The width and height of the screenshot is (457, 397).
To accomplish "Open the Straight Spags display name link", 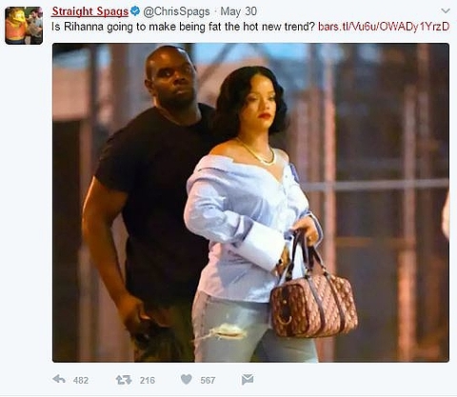I will [x=90, y=11].
